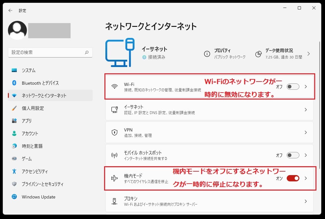
Task: Toggle the Wi-Fi switch on
Action: pyautogui.click(x=293, y=87)
